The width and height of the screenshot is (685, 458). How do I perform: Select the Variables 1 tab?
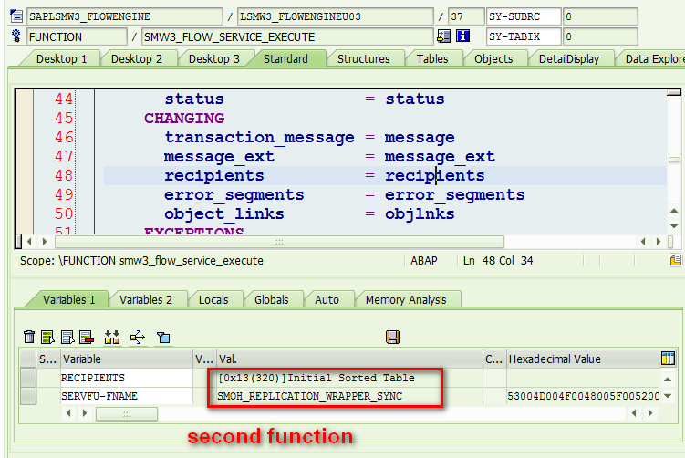click(68, 300)
